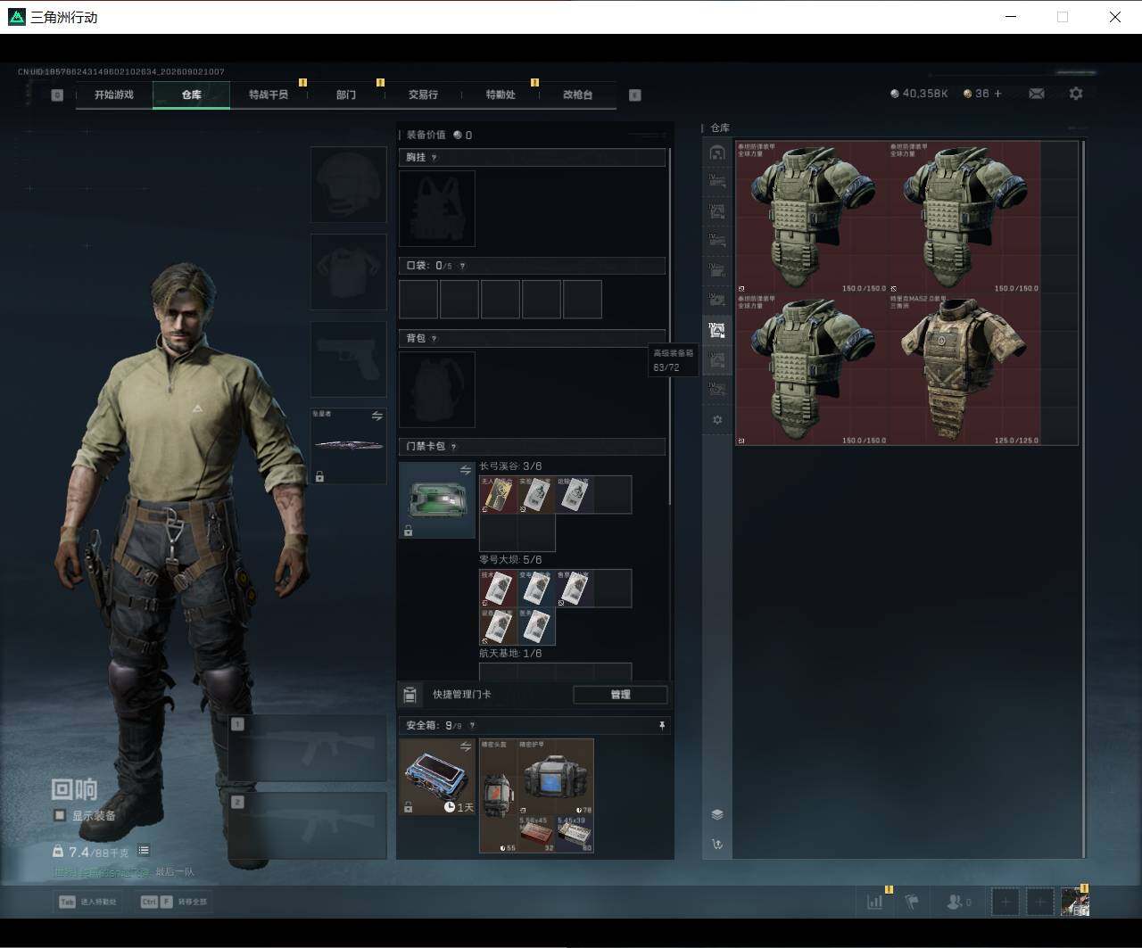Click primary weapon slot 1
The width and height of the screenshot is (1142, 948).
307,748
